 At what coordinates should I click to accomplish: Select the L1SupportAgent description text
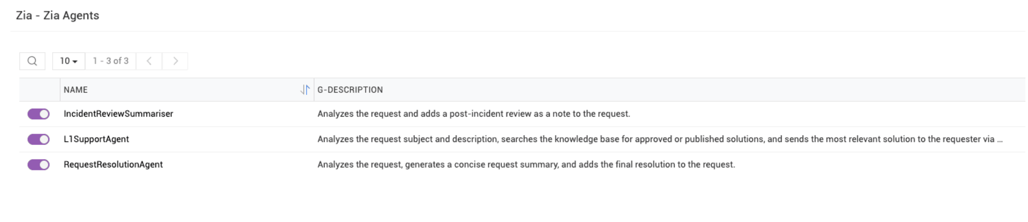[x=660, y=139]
